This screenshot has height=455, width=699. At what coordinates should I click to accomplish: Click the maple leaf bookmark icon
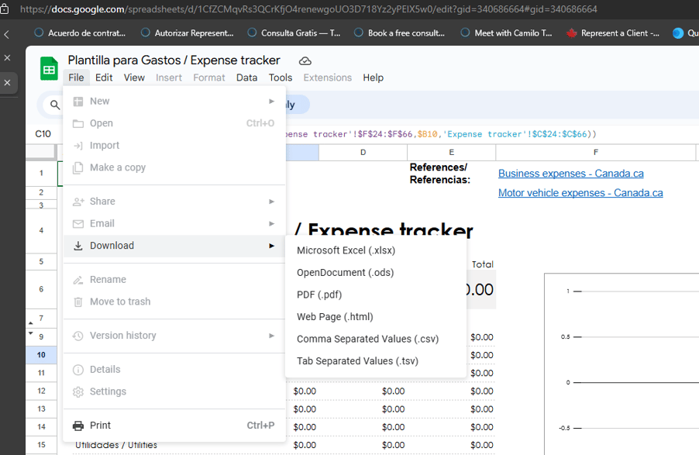(571, 33)
